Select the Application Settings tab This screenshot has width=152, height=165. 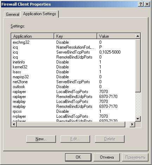pyautogui.click(x=39, y=14)
